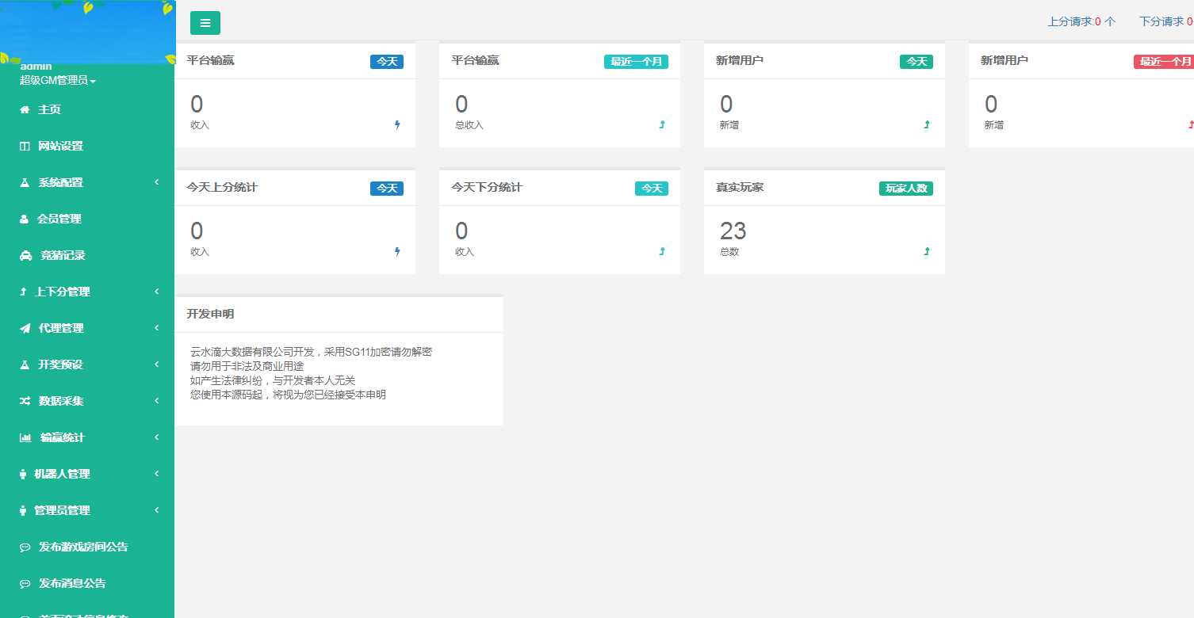Viewport: 1194px width, 618px height.
Task: Select the 主页 home icon
Action: click(23, 109)
